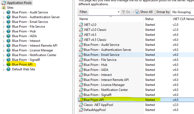Image resolution: width=194 pixels, height=114 pixels.
Task: Select Application Pools node in tree
Action: click(19, 3)
